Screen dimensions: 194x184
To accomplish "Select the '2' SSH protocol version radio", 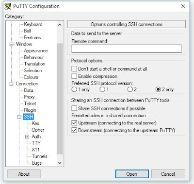I will tap(130, 90).
